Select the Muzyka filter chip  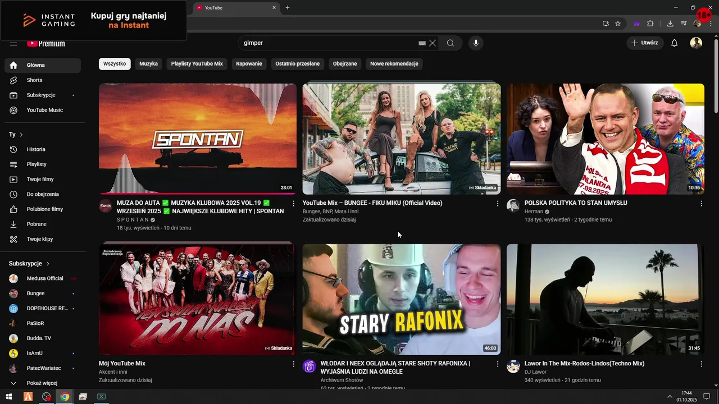148,64
